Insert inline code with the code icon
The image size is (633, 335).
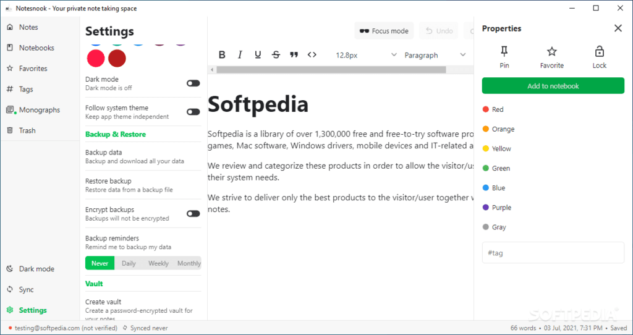[312, 55]
